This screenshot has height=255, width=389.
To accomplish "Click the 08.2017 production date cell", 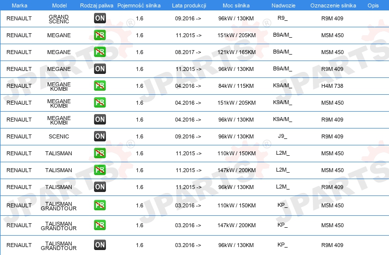I will pyautogui.click(x=188, y=52).
